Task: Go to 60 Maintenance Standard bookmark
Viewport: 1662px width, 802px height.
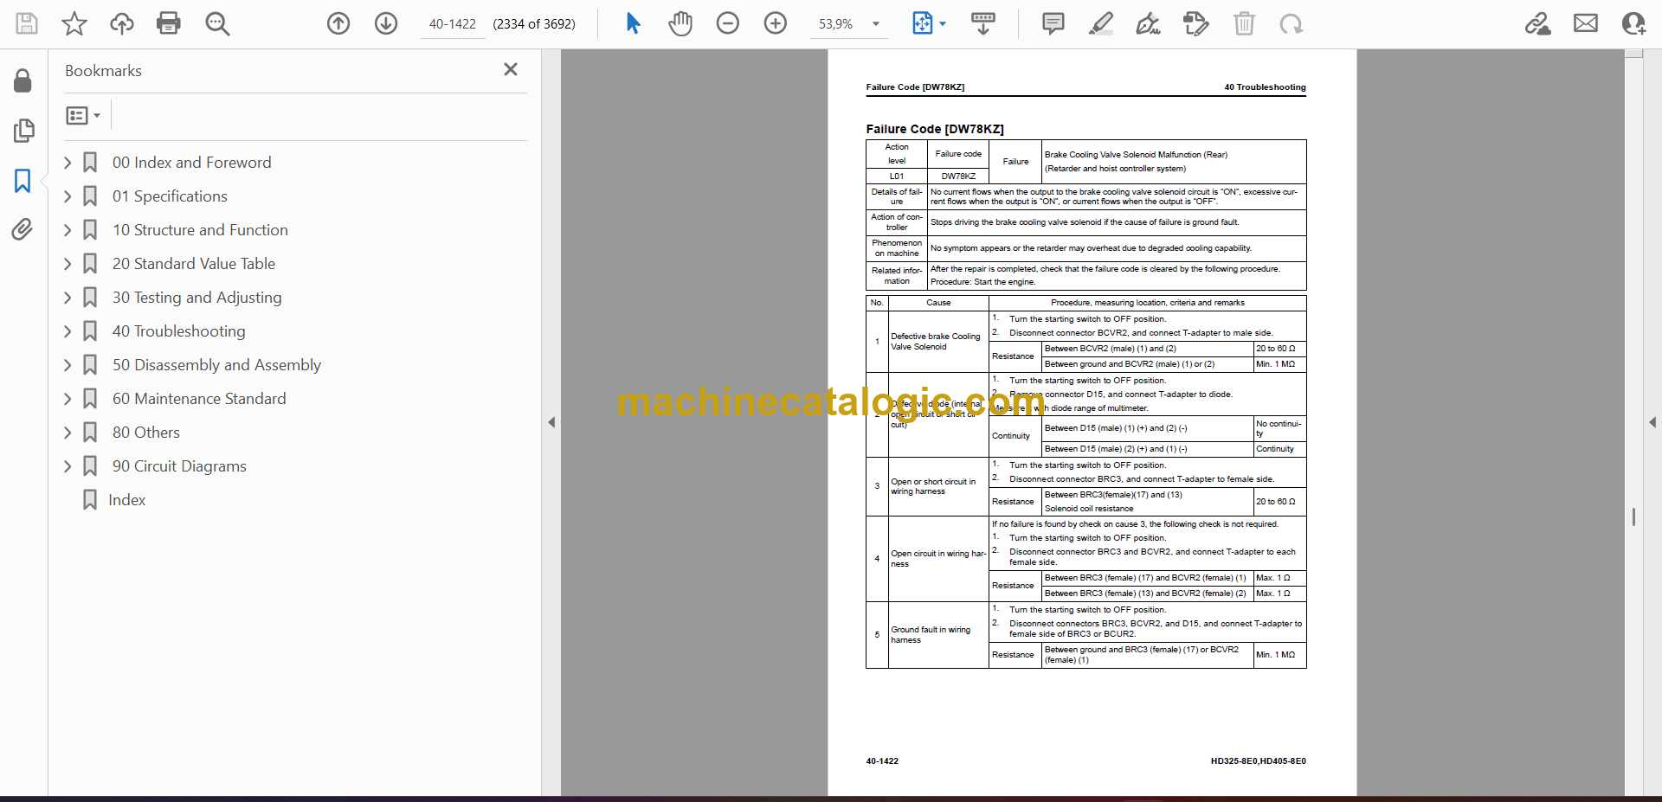Action: point(199,399)
